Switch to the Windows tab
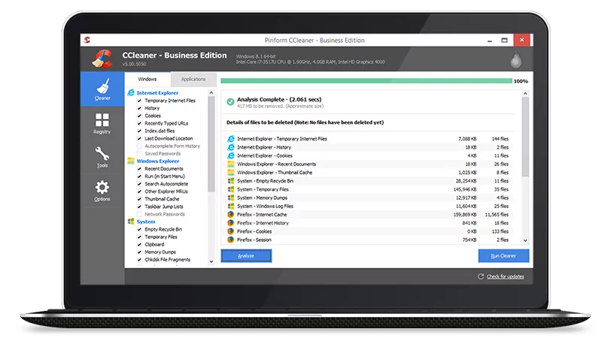 coord(147,79)
